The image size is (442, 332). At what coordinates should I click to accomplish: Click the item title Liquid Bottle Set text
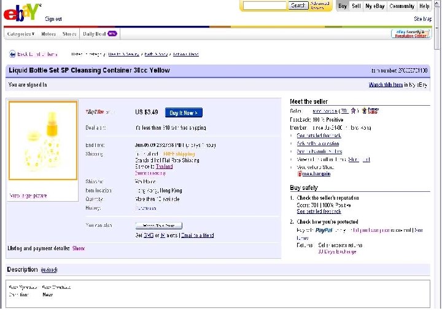click(x=89, y=70)
